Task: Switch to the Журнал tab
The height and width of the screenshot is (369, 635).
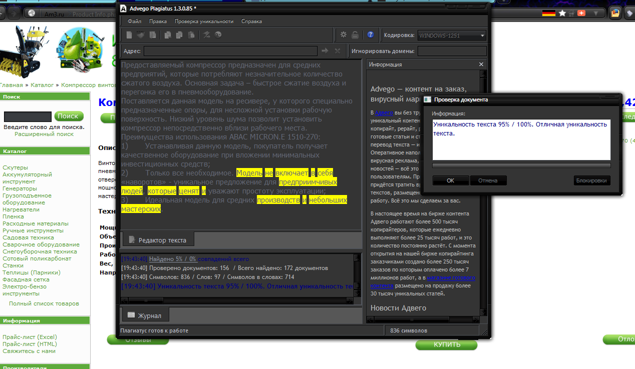Action: point(145,315)
